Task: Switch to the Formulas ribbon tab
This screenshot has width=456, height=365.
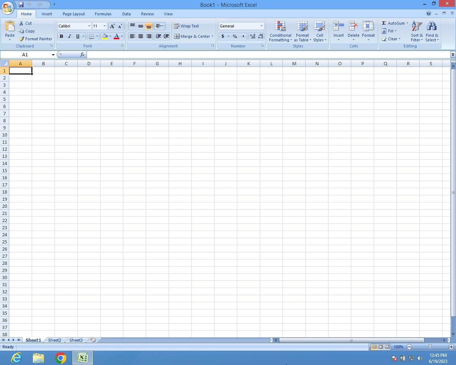Action: (x=103, y=14)
